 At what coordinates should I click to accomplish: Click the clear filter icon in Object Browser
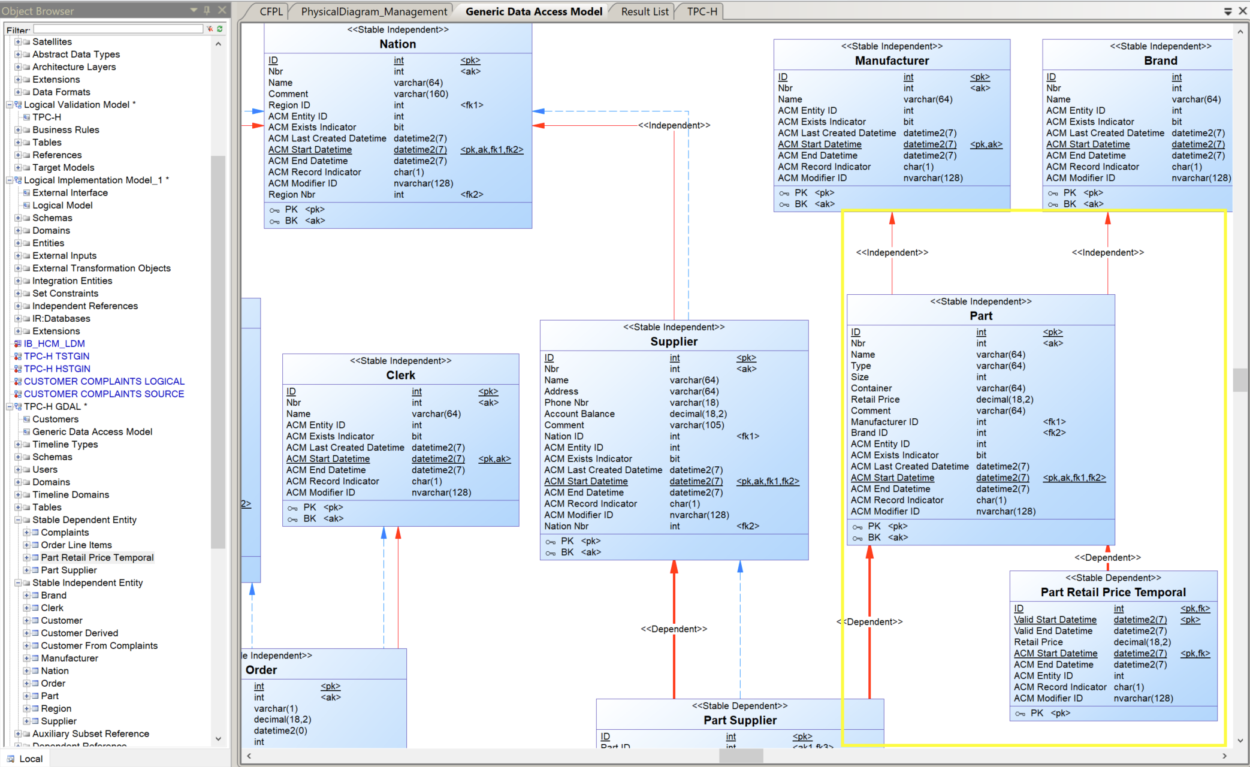(x=210, y=29)
